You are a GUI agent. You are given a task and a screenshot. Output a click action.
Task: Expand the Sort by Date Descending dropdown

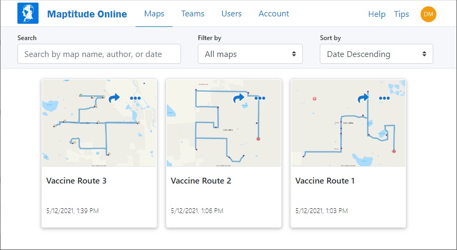click(376, 54)
